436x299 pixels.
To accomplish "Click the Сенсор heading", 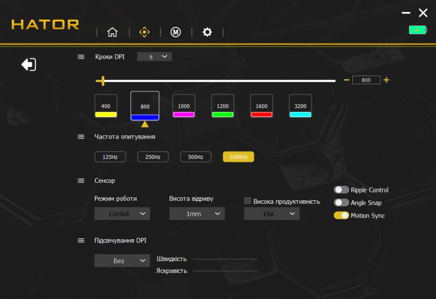I will [105, 180].
